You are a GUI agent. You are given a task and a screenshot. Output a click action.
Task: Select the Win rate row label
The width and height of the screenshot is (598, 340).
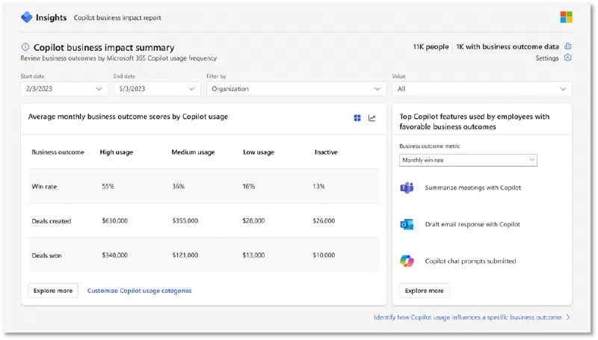coord(44,186)
